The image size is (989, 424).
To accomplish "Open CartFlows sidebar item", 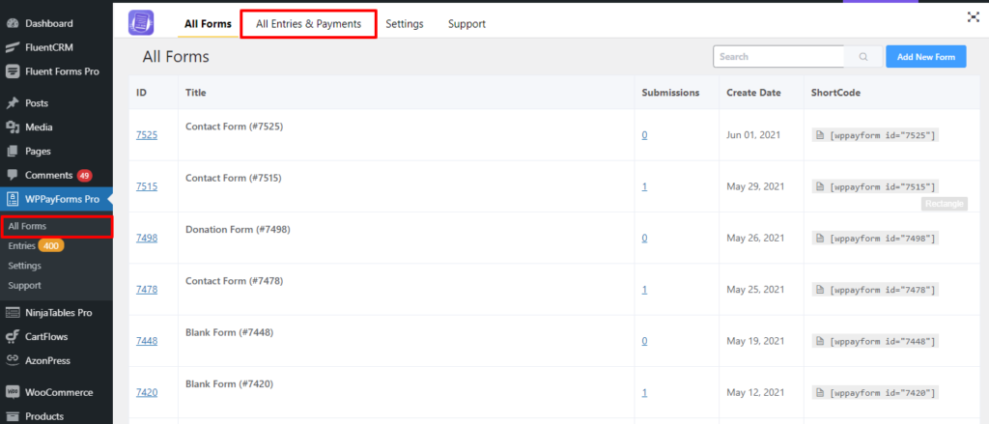I will click(52, 336).
